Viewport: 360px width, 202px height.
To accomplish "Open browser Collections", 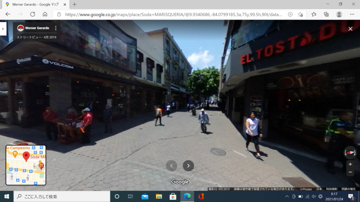I will coord(326,14).
